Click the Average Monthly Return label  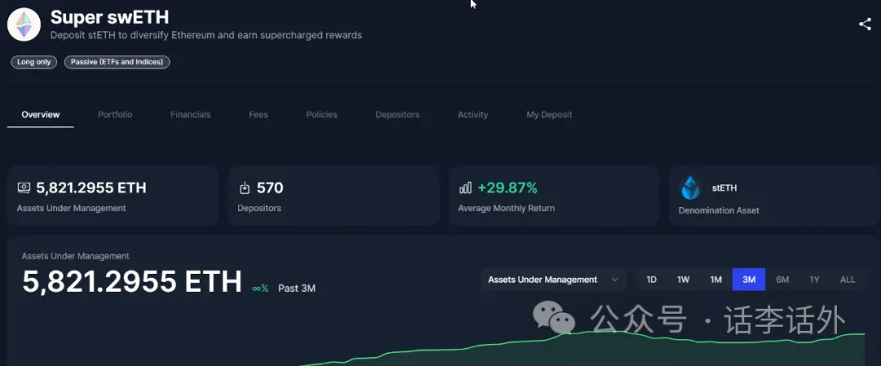(x=507, y=208)
